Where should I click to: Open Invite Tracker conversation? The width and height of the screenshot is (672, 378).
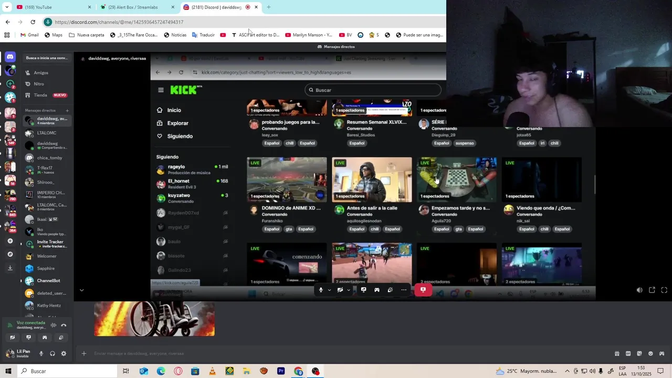tap(46, 244)
